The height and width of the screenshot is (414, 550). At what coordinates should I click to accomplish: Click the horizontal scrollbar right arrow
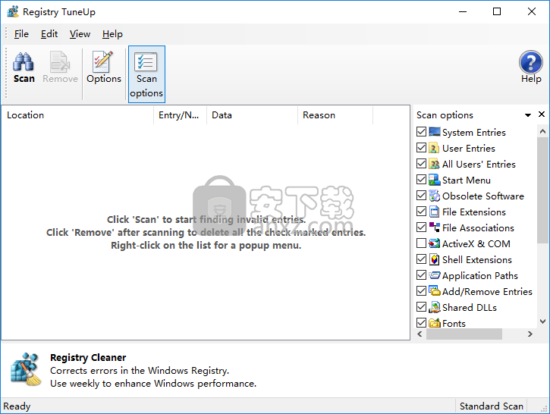click(x=530, y=334)
